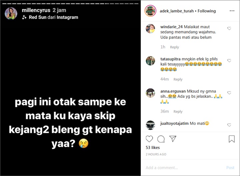Click the Post comment button

click(x=230, y=168)
